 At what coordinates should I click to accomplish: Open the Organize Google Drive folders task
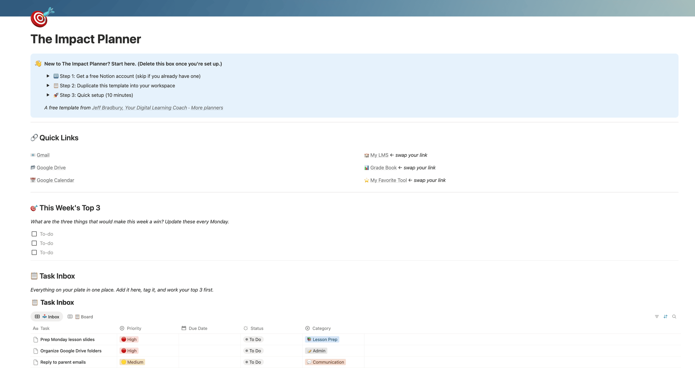click(71, 351)
